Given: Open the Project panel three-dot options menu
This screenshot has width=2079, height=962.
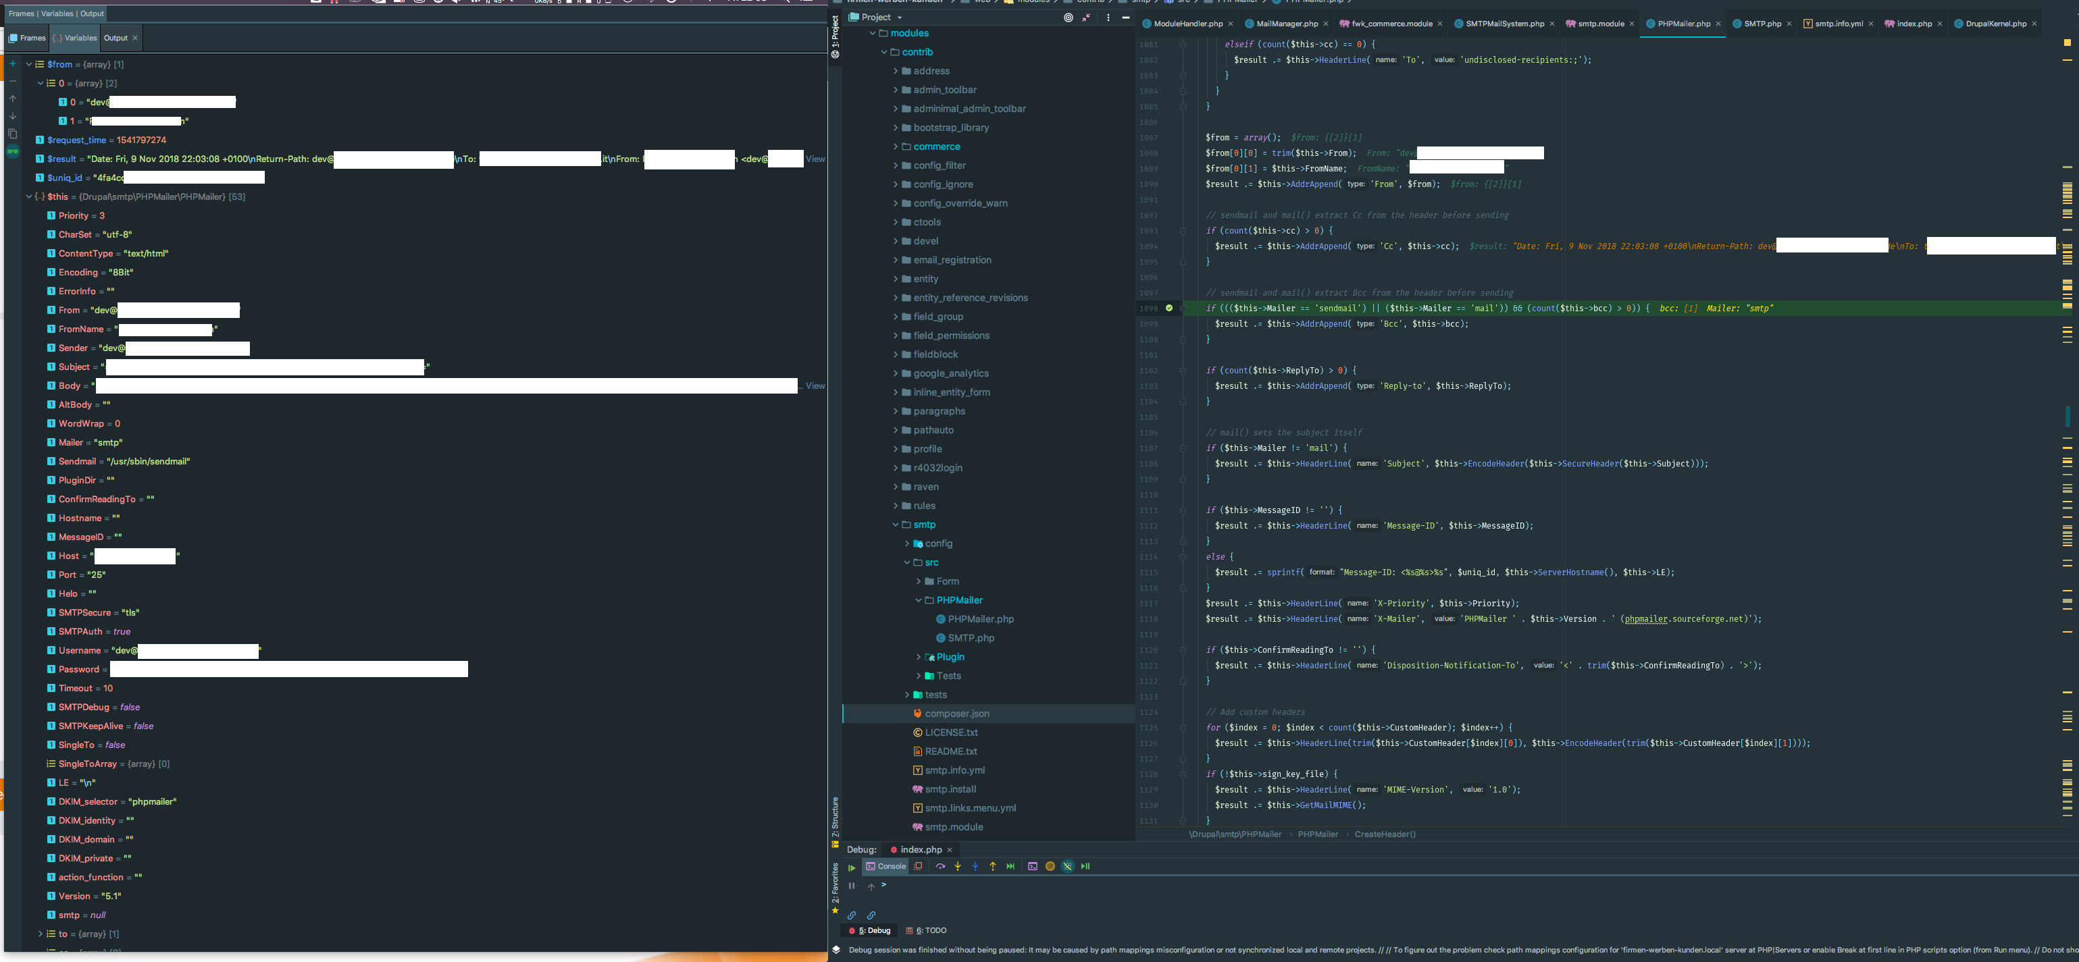Looking at the screenshot, I should (x=1108, y=17).
